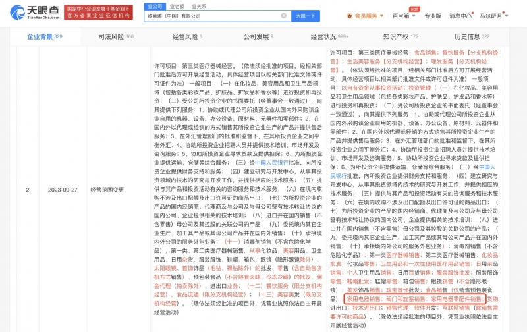
Task: Select the 历史信息 tab
Action: point(472,37)
